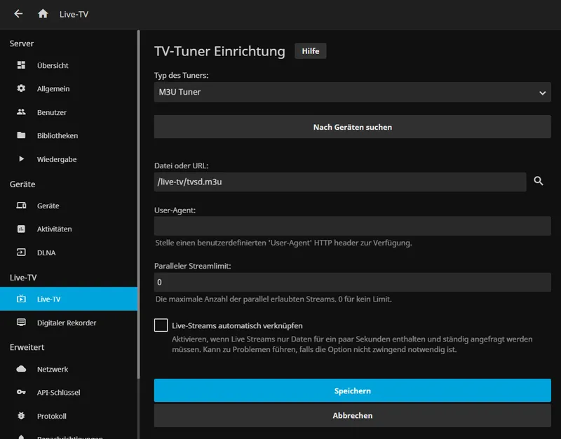Focus the Paralleler Streamlimit field
Viewport: 561px width, 439px height.
[352, 283]
